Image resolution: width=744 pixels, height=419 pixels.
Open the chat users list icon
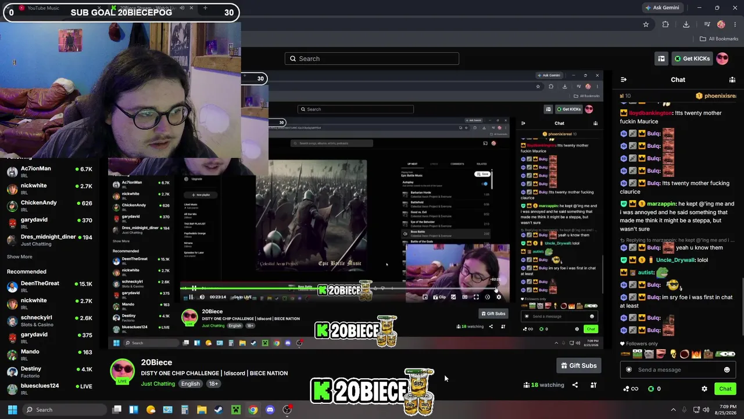[732, 80]
